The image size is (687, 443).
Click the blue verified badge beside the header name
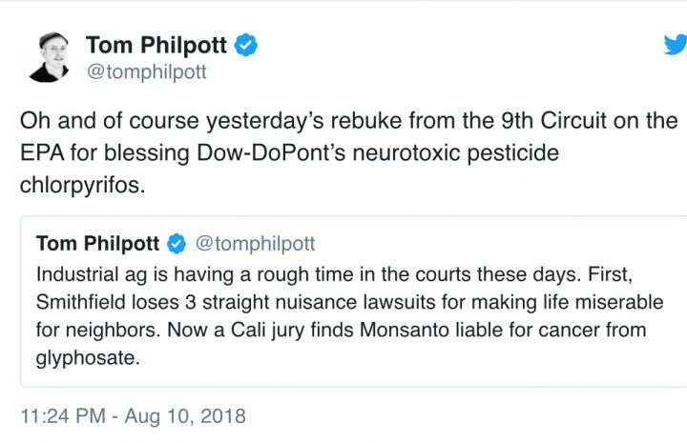click(247, 45)
